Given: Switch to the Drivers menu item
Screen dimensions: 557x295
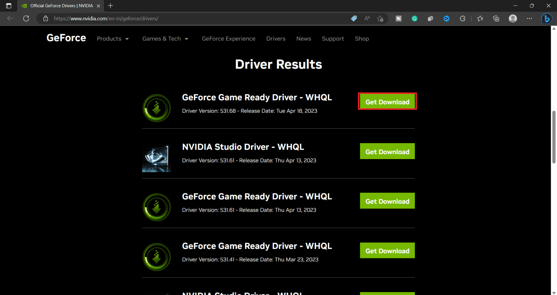Looking at the screenshot, I should point(276,38).
